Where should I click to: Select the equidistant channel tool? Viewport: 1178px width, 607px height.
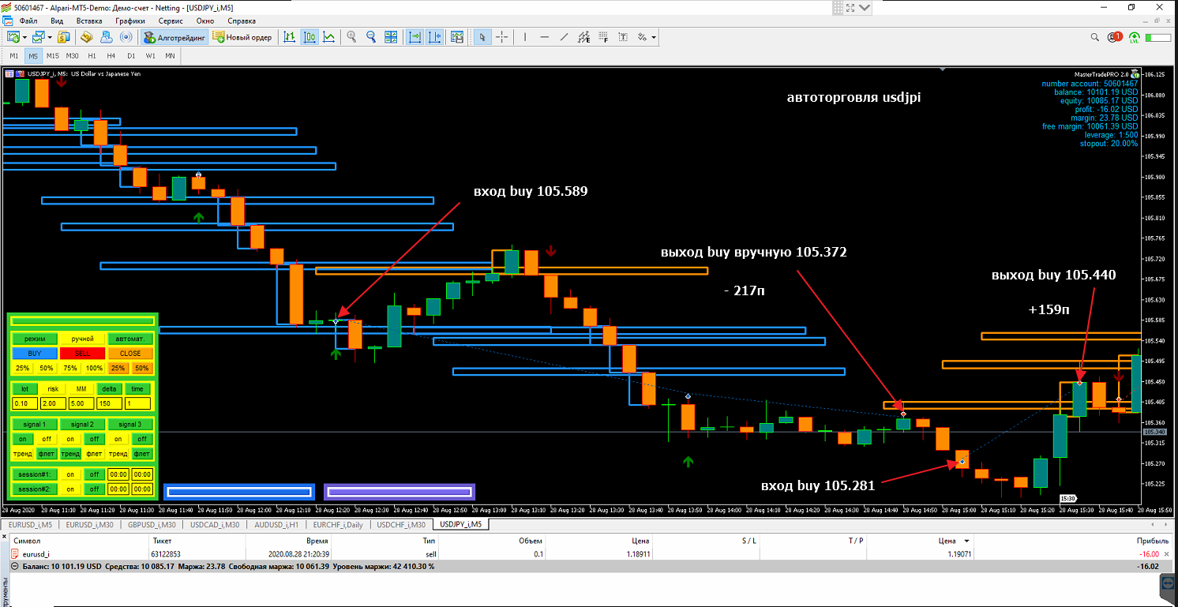[x=583, y=37]
